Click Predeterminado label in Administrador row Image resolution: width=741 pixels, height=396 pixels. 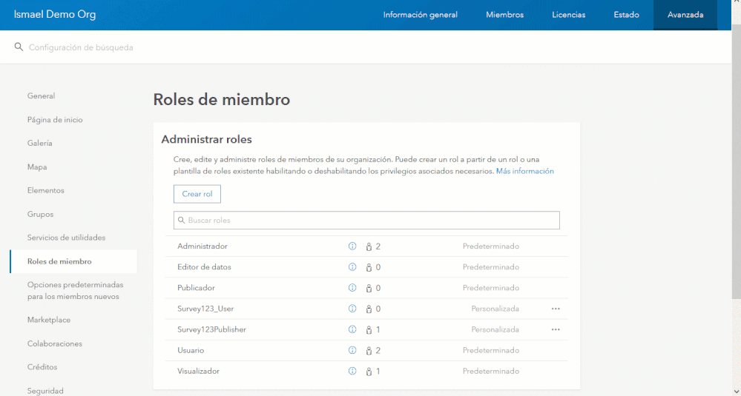pos(490,246)
